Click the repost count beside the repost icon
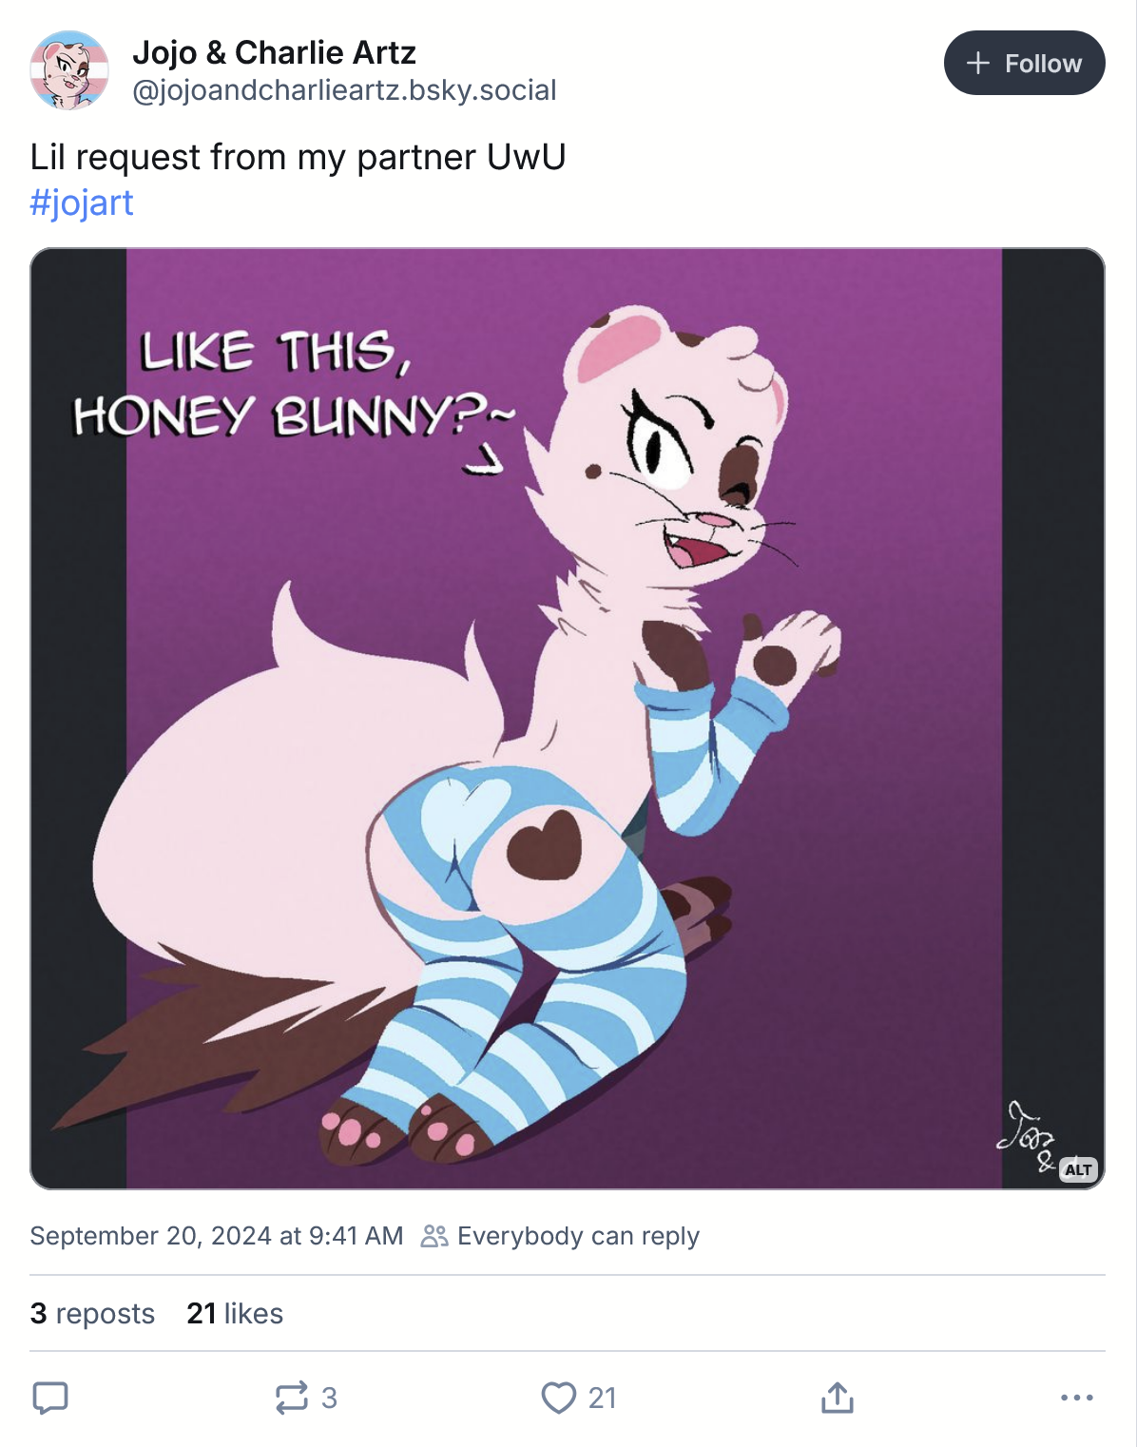This screenshot has width=1137, height=1447. [x=329, y=1398]
